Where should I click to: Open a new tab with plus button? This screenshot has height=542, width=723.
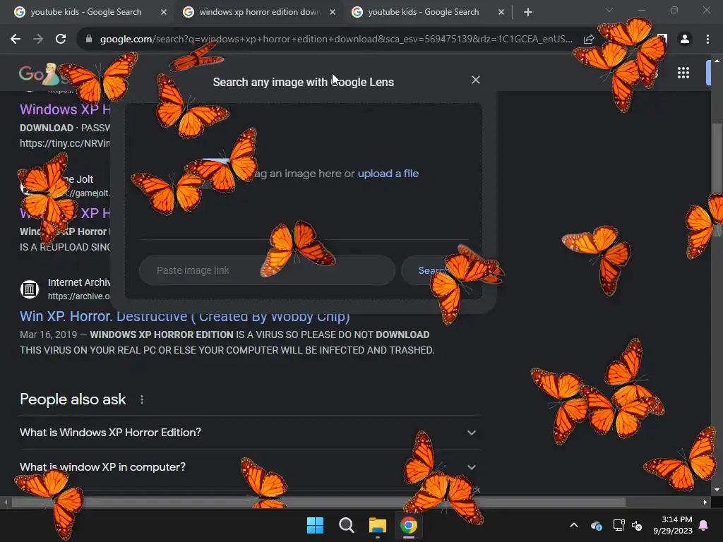click(x=528, y=12)
